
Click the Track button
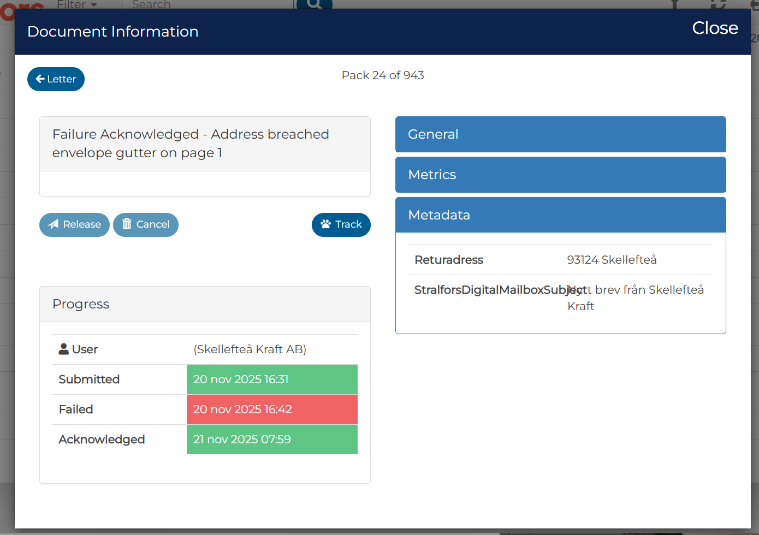tap(341, 224)
